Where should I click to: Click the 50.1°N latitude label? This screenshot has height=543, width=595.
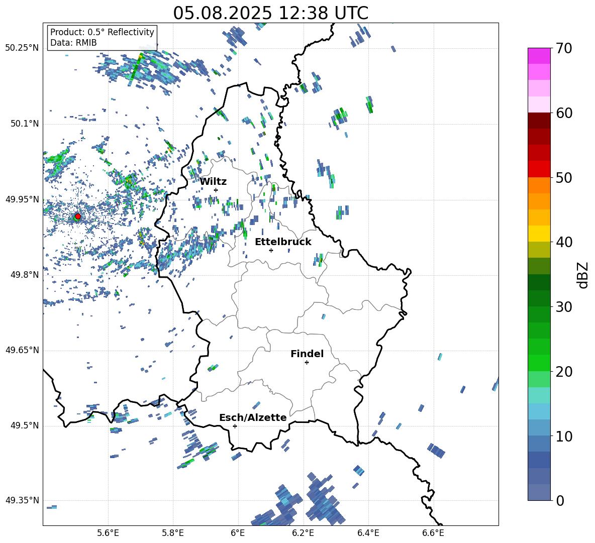click(x=25, y=124)
